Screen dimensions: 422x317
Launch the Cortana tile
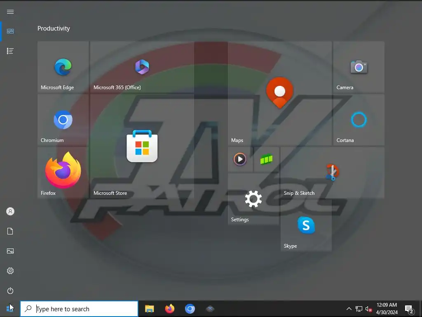tap(359, 120)
